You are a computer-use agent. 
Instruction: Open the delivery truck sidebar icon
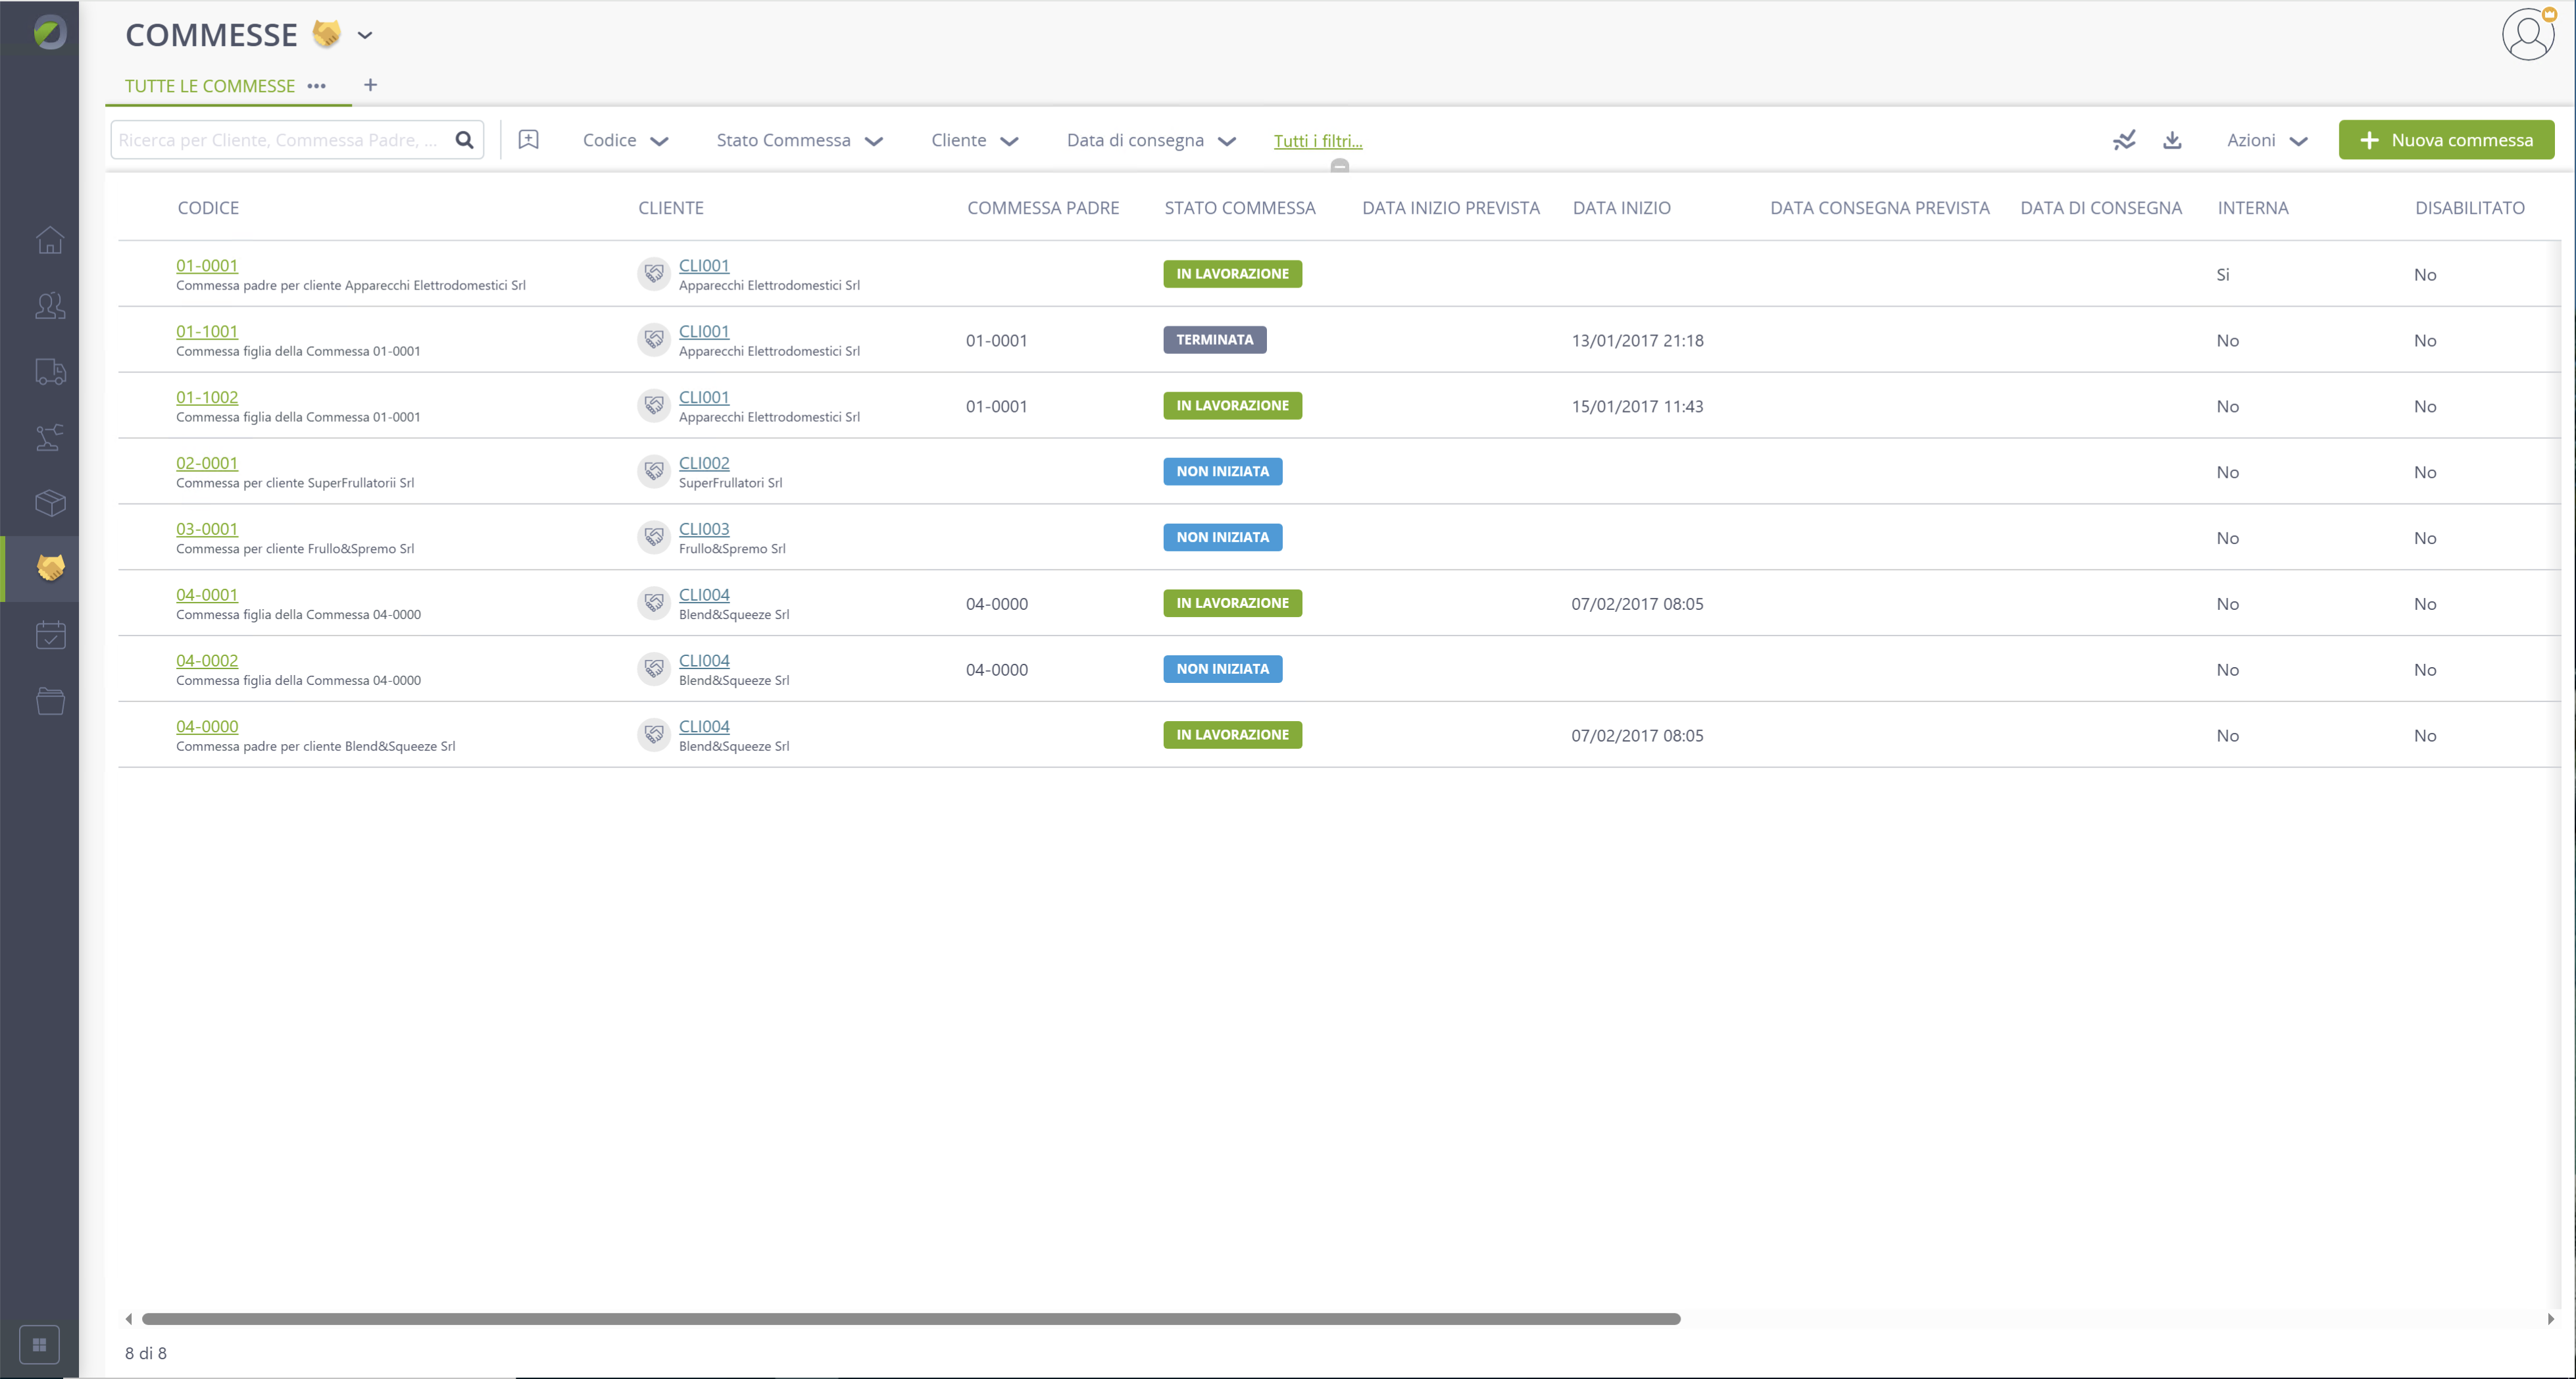(x=50, y=372)
